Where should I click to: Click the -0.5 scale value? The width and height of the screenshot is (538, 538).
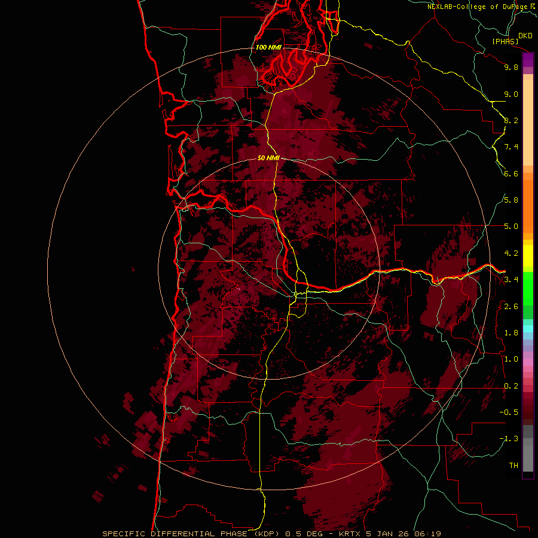click(x=509, y=412)
